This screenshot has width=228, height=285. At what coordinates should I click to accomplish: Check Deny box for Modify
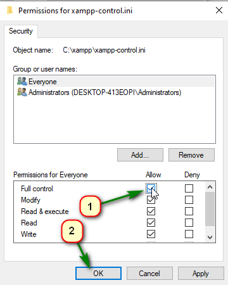click(x=189, y=199)
